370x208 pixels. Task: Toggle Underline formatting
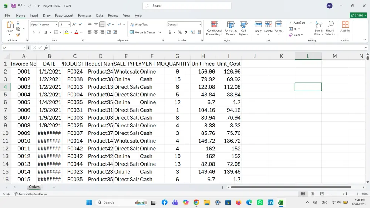click(x=46, y=32)
